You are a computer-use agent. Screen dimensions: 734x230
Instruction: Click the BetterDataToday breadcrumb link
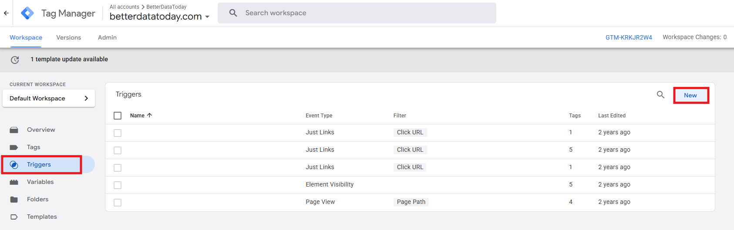pyautogui.click(x=166, y=7)
